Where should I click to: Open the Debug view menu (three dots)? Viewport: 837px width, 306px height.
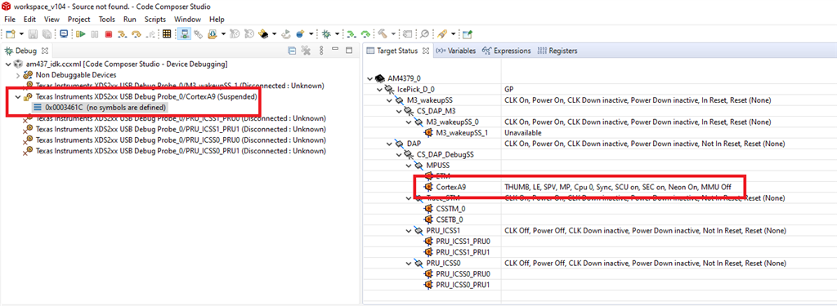tap(320, 51)
